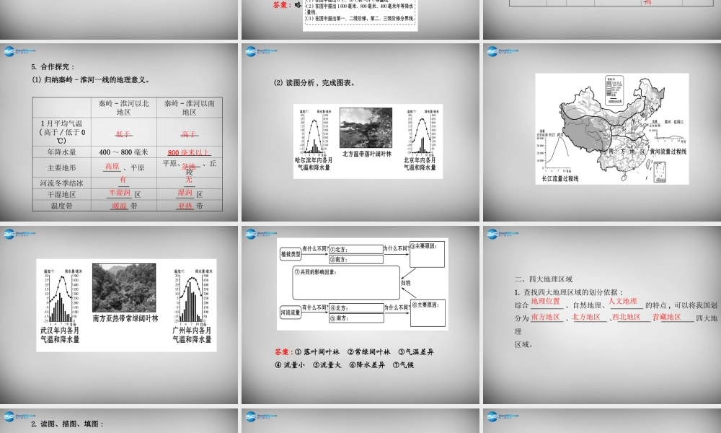Click the row label 主要地形

point(61,168)
